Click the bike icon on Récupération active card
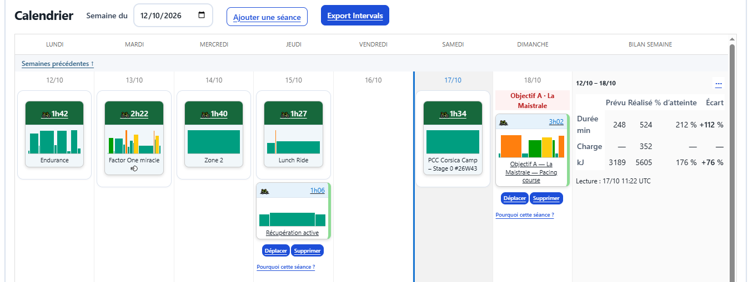The height and width of the screenshot is (282, 748). pos(265,191)
